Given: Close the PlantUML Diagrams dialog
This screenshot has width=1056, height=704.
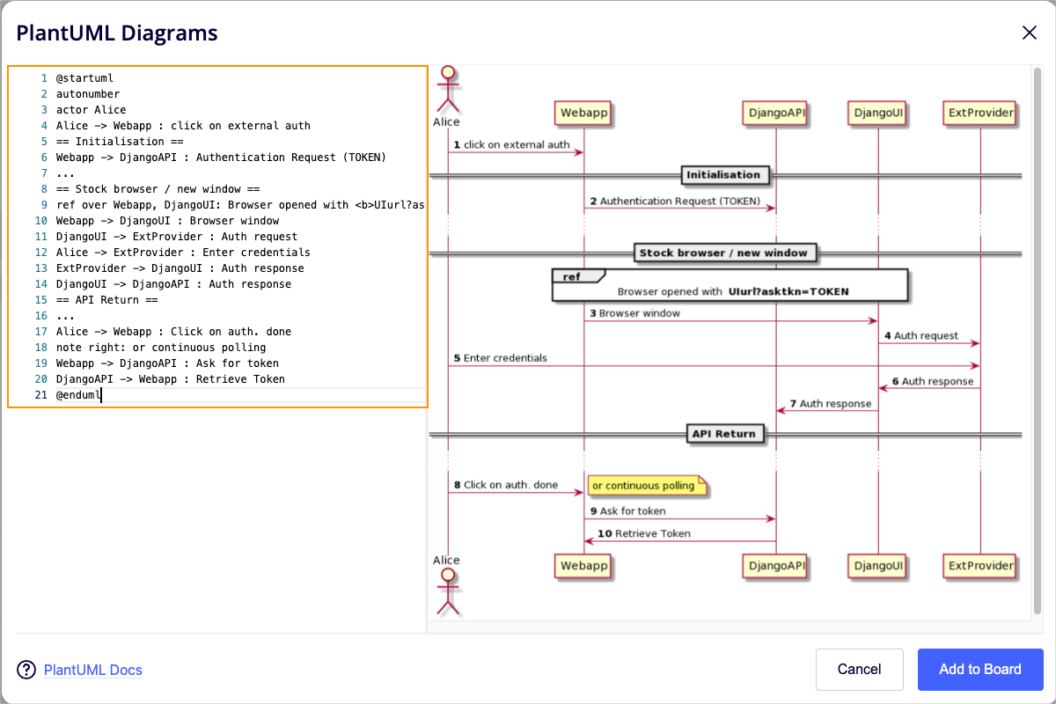Looking at the screenshot, I should pyautogui.click(x=1029, y=33).
